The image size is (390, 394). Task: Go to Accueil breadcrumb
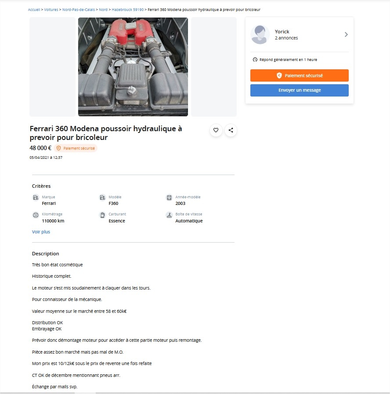34,10
